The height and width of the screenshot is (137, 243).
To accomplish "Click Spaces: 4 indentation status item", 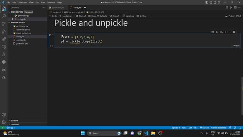I will (176, 128).
